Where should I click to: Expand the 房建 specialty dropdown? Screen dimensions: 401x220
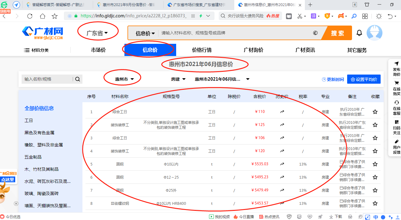178,79
